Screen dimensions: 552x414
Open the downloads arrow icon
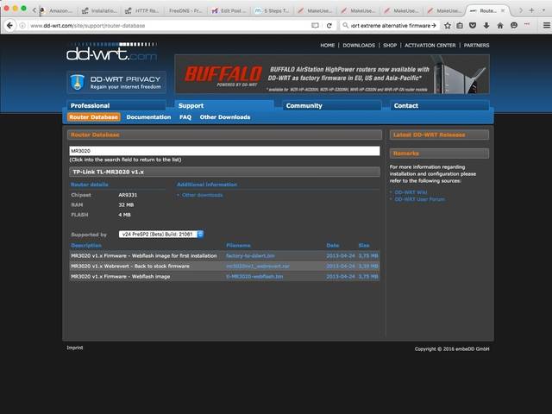tap(486, 25)
